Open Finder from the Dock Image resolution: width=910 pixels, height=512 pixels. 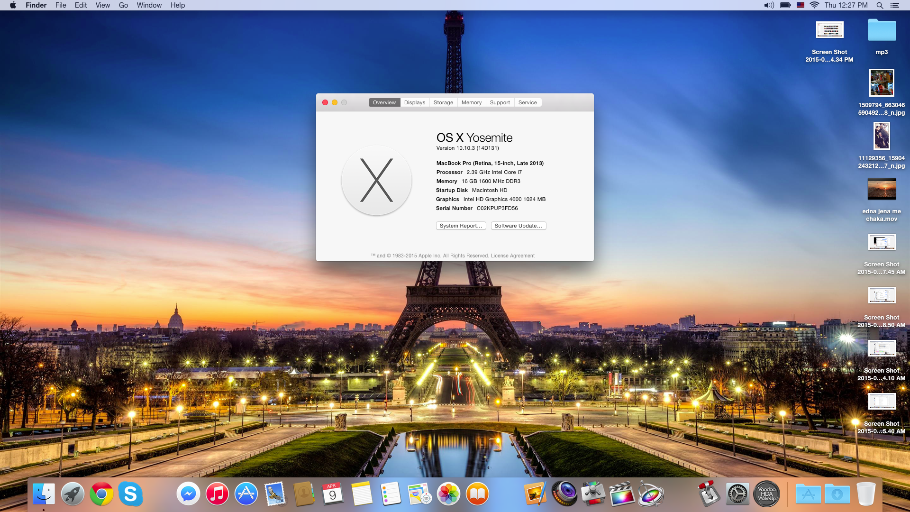(44, 494)
